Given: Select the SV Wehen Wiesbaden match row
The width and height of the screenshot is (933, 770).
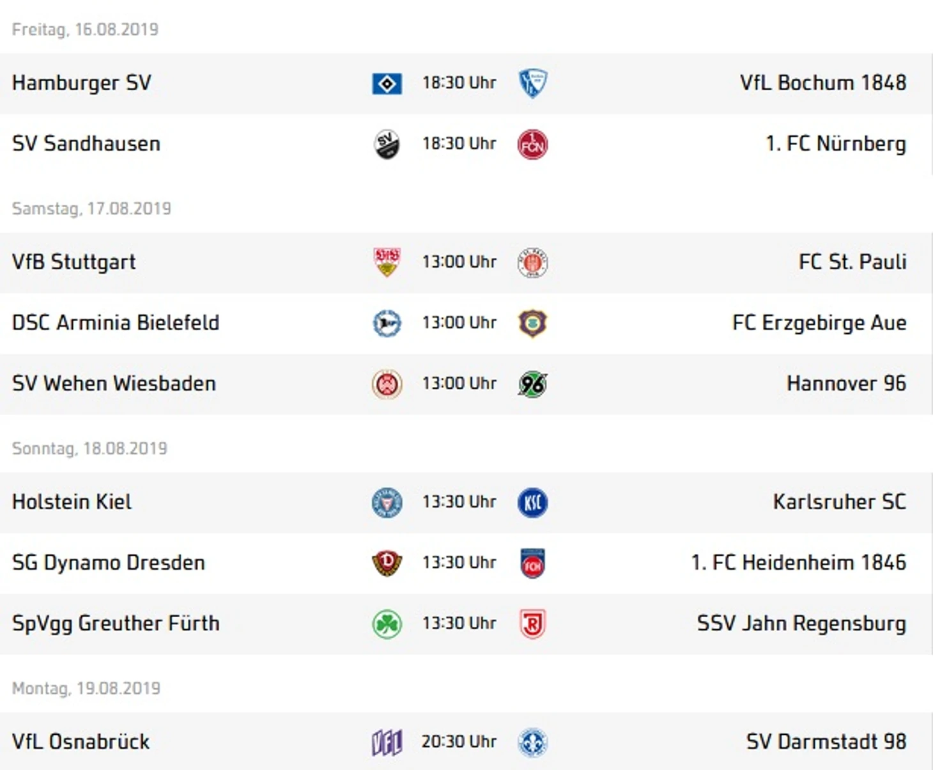Looking at the screenshot, I should [466, 384].
